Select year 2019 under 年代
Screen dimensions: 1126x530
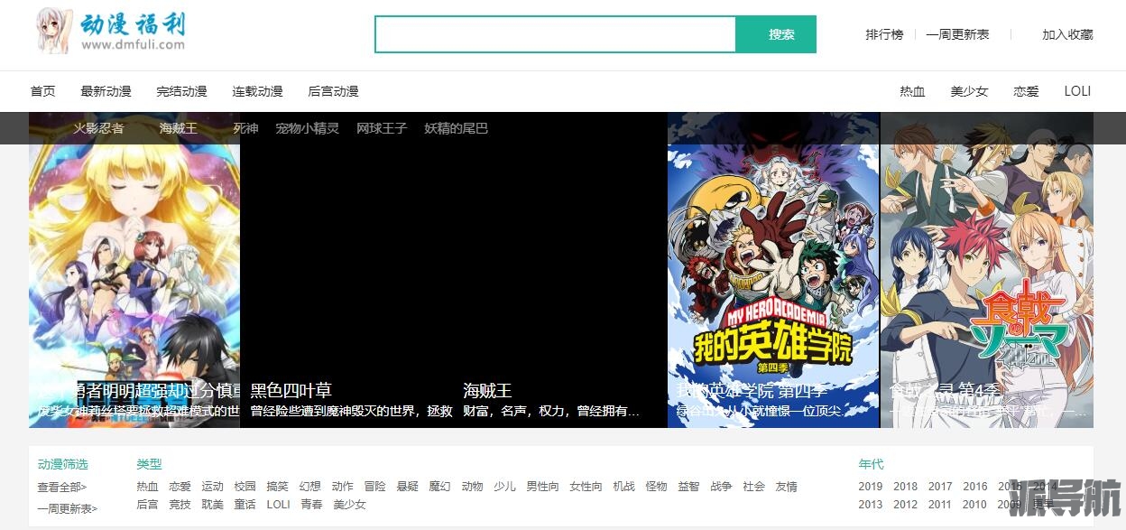pos(871,487)
